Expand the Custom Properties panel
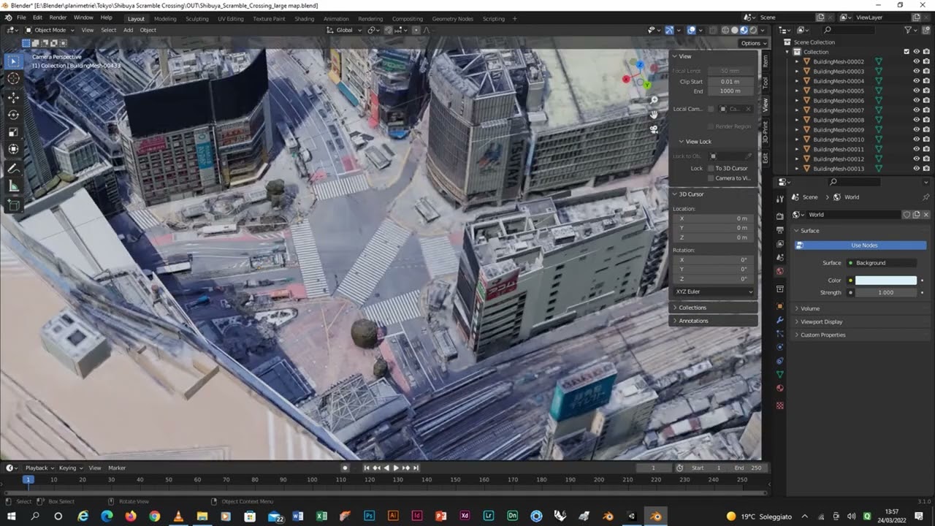Viewport: 935px width, 526px height. click(823, 335)
